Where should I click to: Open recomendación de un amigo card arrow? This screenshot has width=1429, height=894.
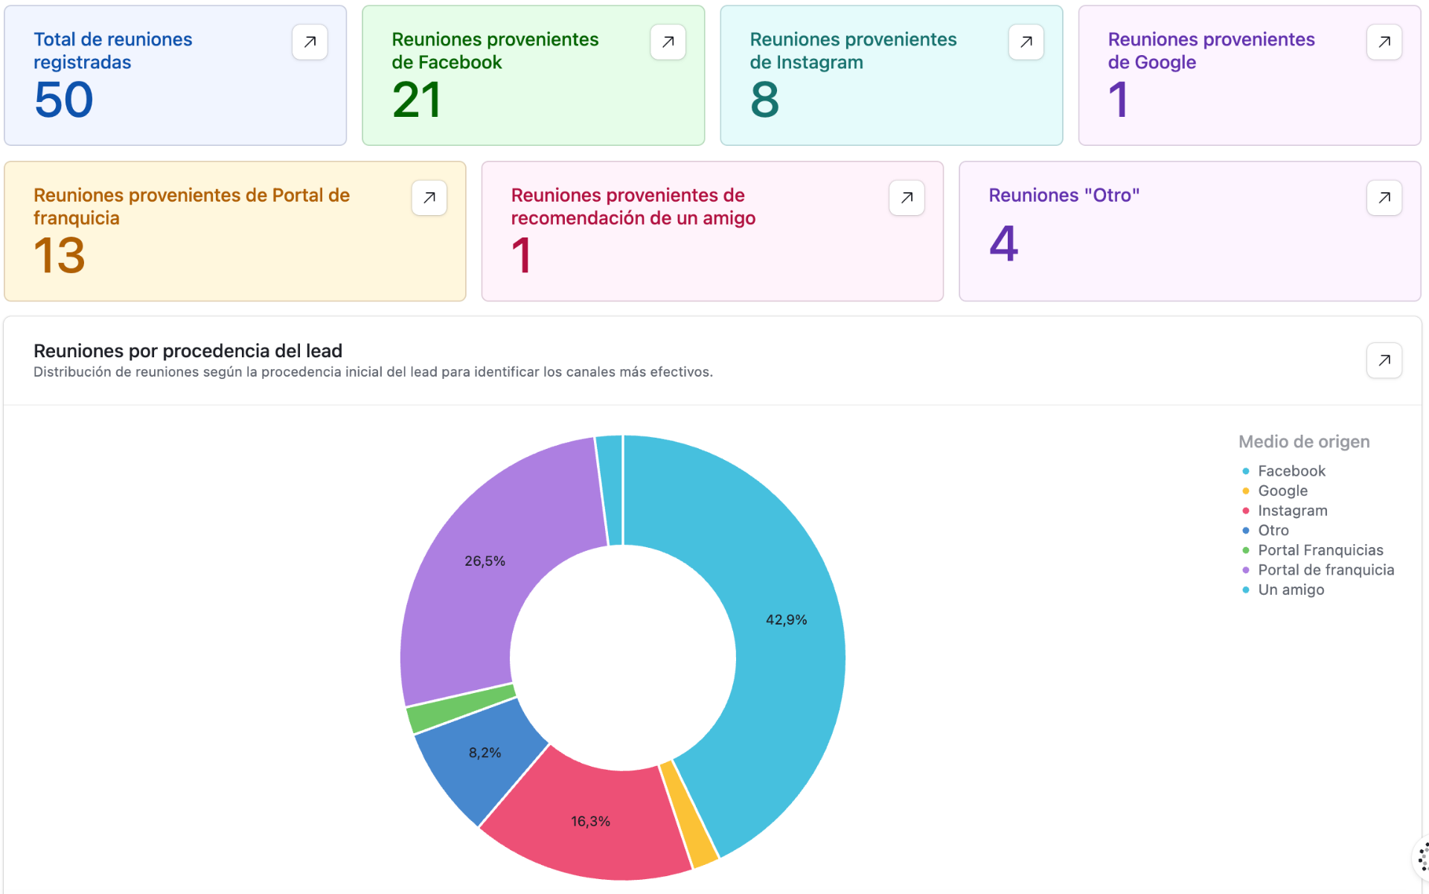(x=907, y=197)
